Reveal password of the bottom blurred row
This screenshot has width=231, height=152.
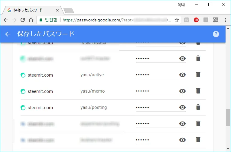pos(182,140)
